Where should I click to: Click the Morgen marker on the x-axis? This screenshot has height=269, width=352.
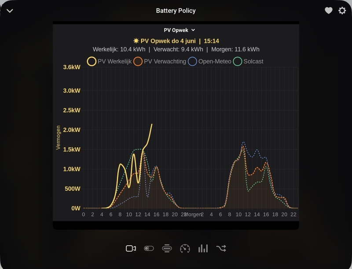(193, 214)
